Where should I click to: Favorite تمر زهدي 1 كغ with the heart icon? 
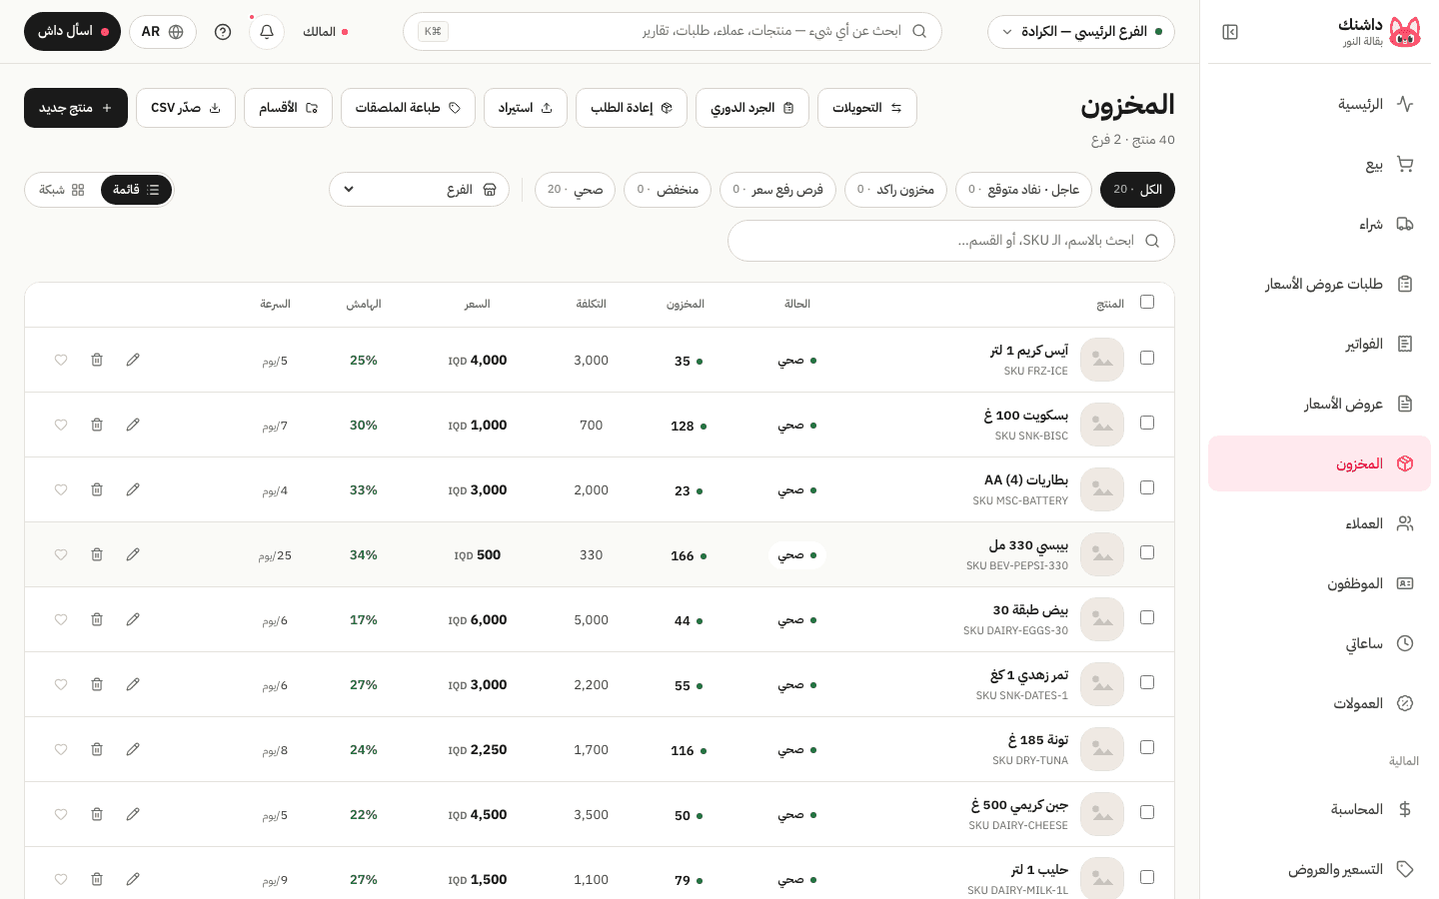pyautogui.click(x=61, y=684)
